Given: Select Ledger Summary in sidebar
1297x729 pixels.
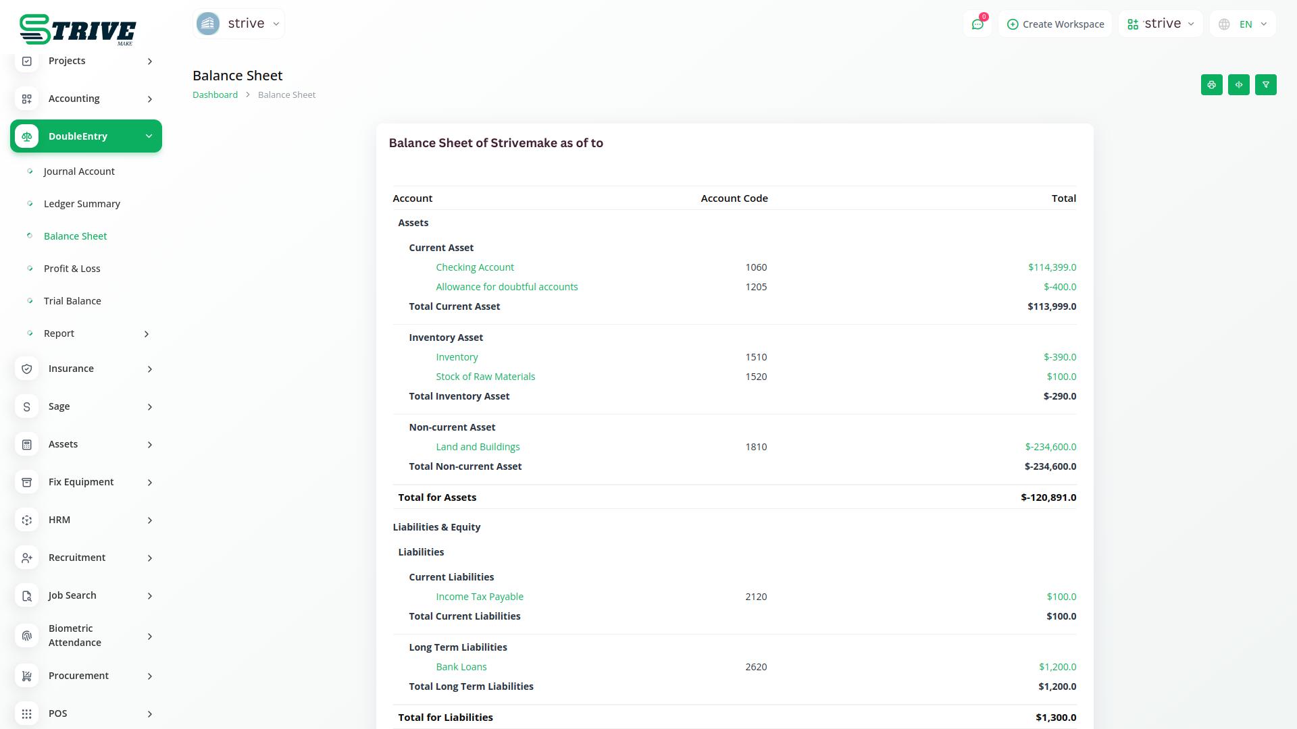Looking at the screenshot, I should (x=82, y=204).
